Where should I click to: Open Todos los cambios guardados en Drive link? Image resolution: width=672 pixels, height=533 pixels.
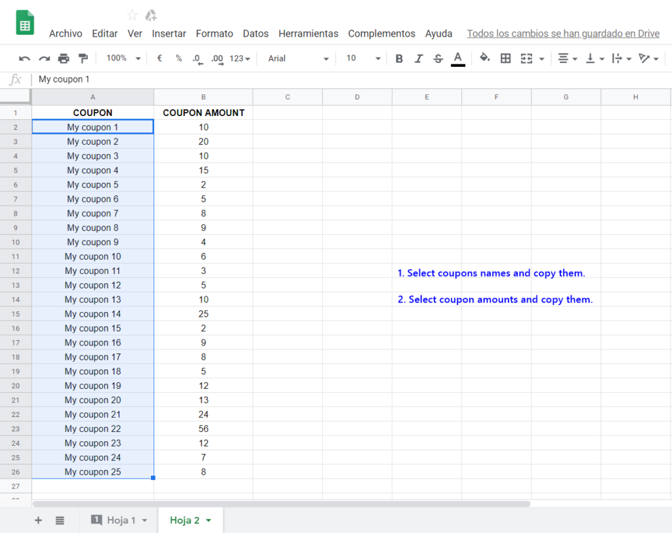[x=563, y=33]
